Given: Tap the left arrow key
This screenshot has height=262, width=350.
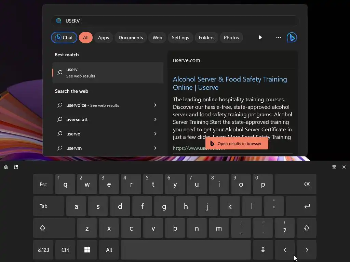Looking at the screenshot, I should 285,250.
